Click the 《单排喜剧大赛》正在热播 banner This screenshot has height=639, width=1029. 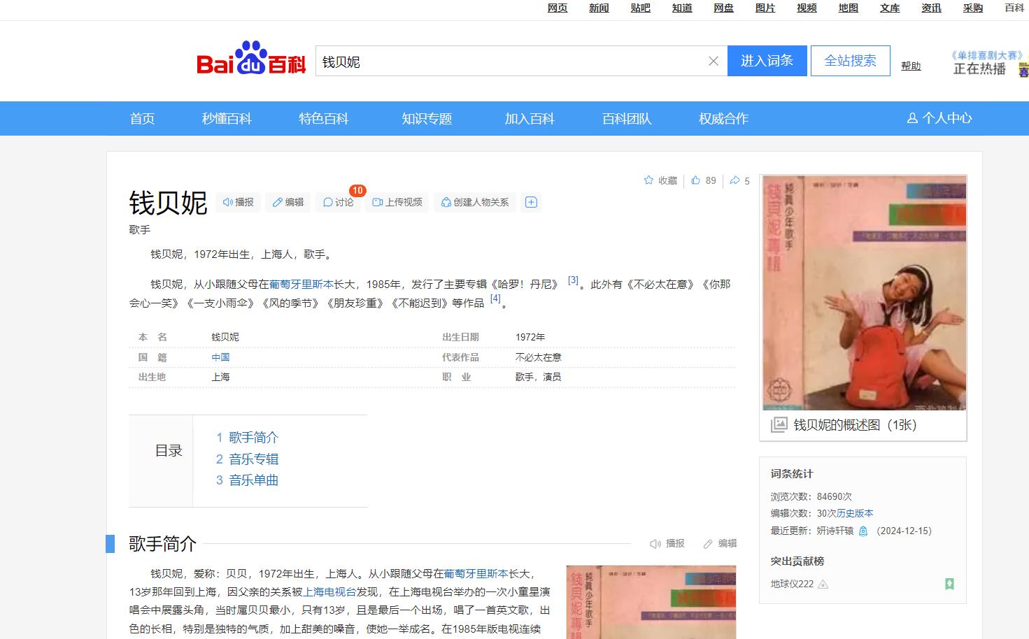[x=990, y=62]
